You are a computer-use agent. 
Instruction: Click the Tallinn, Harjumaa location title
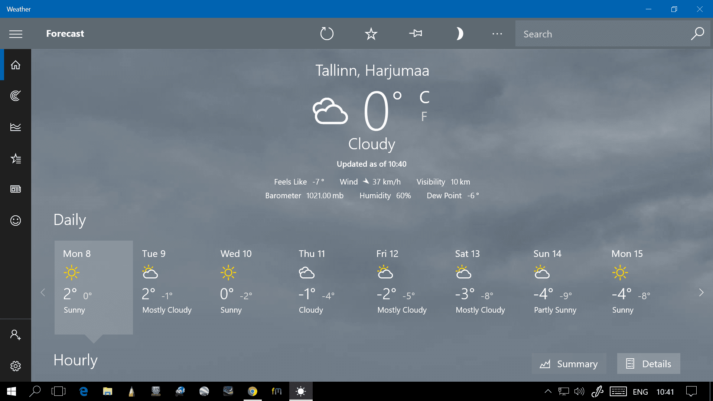372,71
